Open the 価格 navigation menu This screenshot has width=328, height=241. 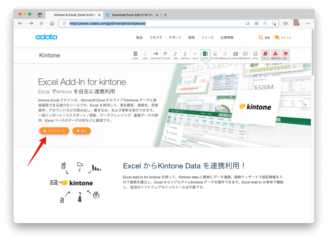tap(191, 38)
